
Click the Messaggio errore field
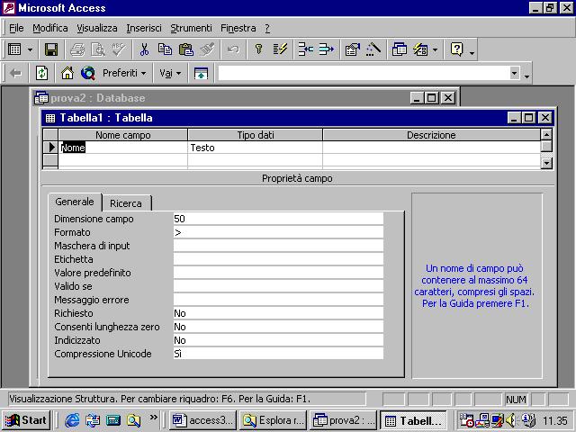pyautogui.click(x=278, y=300)
